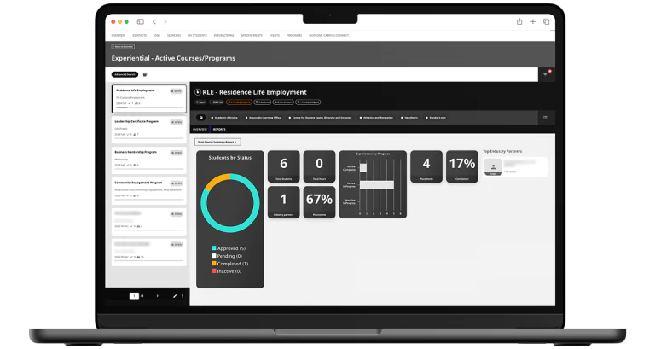This screenshot has height=349, width=655.
Task: Open the Contacts menu item
Action: pos(140,36)
